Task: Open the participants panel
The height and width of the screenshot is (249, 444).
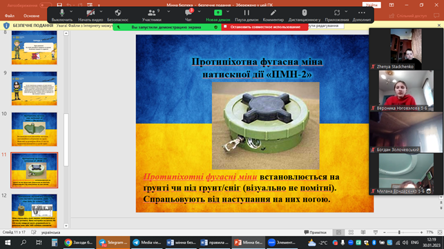Action: pyautogui.click(x=152, y=15)
